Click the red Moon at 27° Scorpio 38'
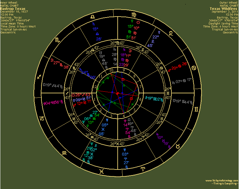240x189 pixels. pyautogui.click(x=51, y=61)
